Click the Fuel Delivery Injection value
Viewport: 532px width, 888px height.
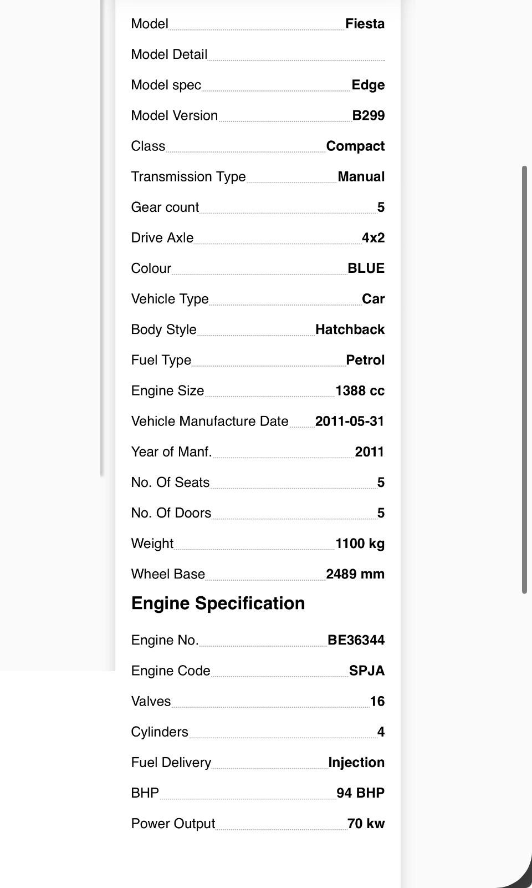[x=356, y=763]
